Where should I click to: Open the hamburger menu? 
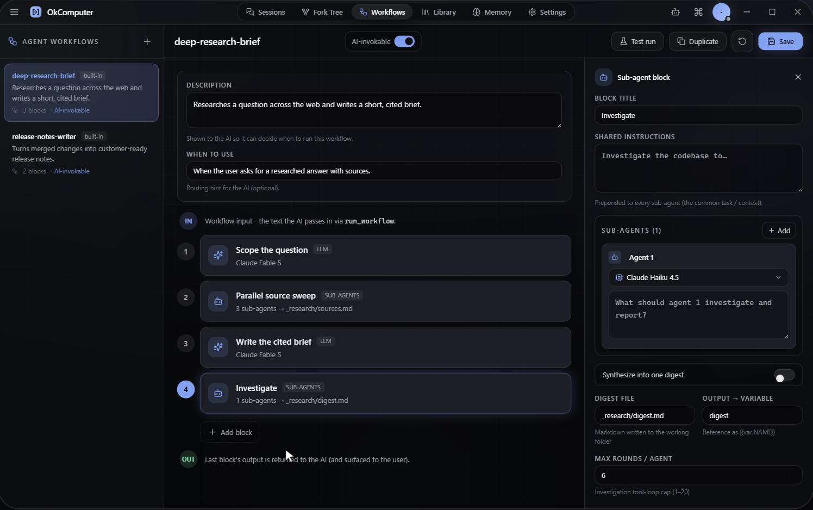tap(14, 12)
